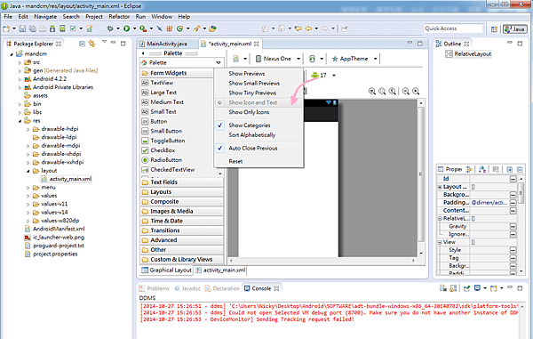Open the configuration file icon in layout toolbar

click(235, 59)
